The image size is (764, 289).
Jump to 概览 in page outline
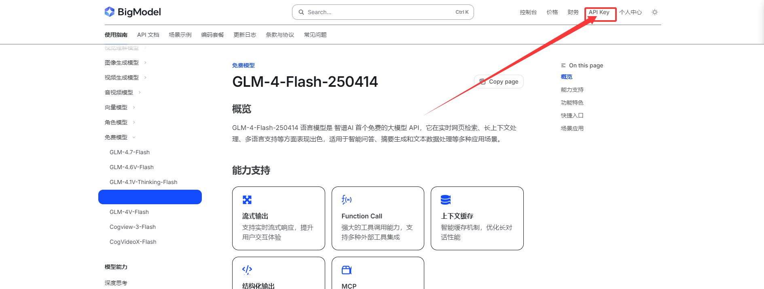pyautogui.click(x=567, y=77)
